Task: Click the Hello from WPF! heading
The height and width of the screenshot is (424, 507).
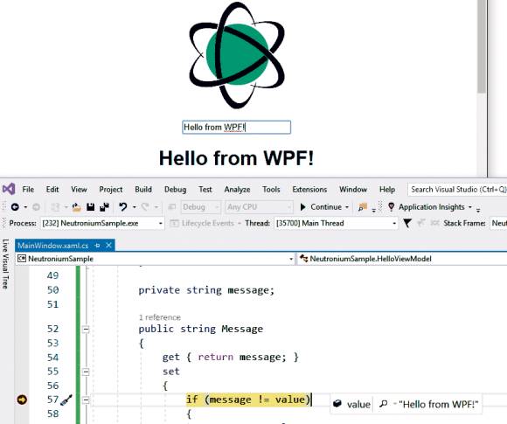Action: pos(236,158)
